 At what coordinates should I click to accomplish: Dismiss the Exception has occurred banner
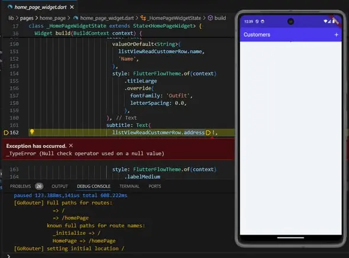(x=71, y=146)
